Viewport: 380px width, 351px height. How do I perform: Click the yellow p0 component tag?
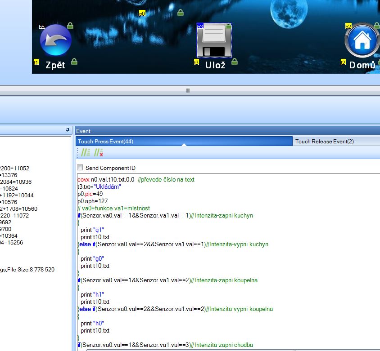coord(142,14)
